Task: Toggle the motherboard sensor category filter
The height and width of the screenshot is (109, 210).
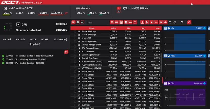Action: click(x=121, y=22)
